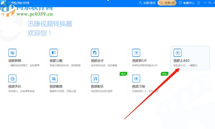Select the 视频分割 split icon
215x129 pixels.
point(54,53)
